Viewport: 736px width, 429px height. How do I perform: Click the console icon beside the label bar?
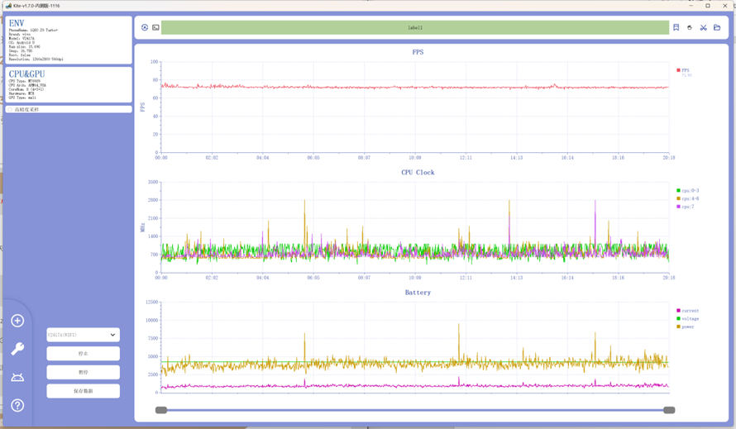[x=155, y=28]
